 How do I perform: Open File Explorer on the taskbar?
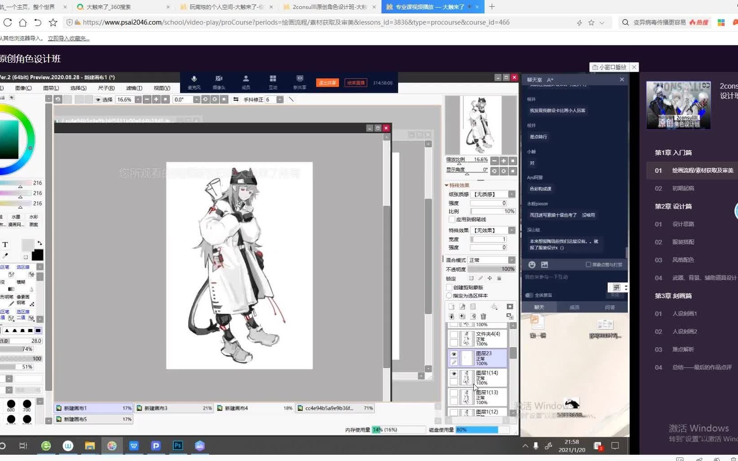tap(90, 445)
